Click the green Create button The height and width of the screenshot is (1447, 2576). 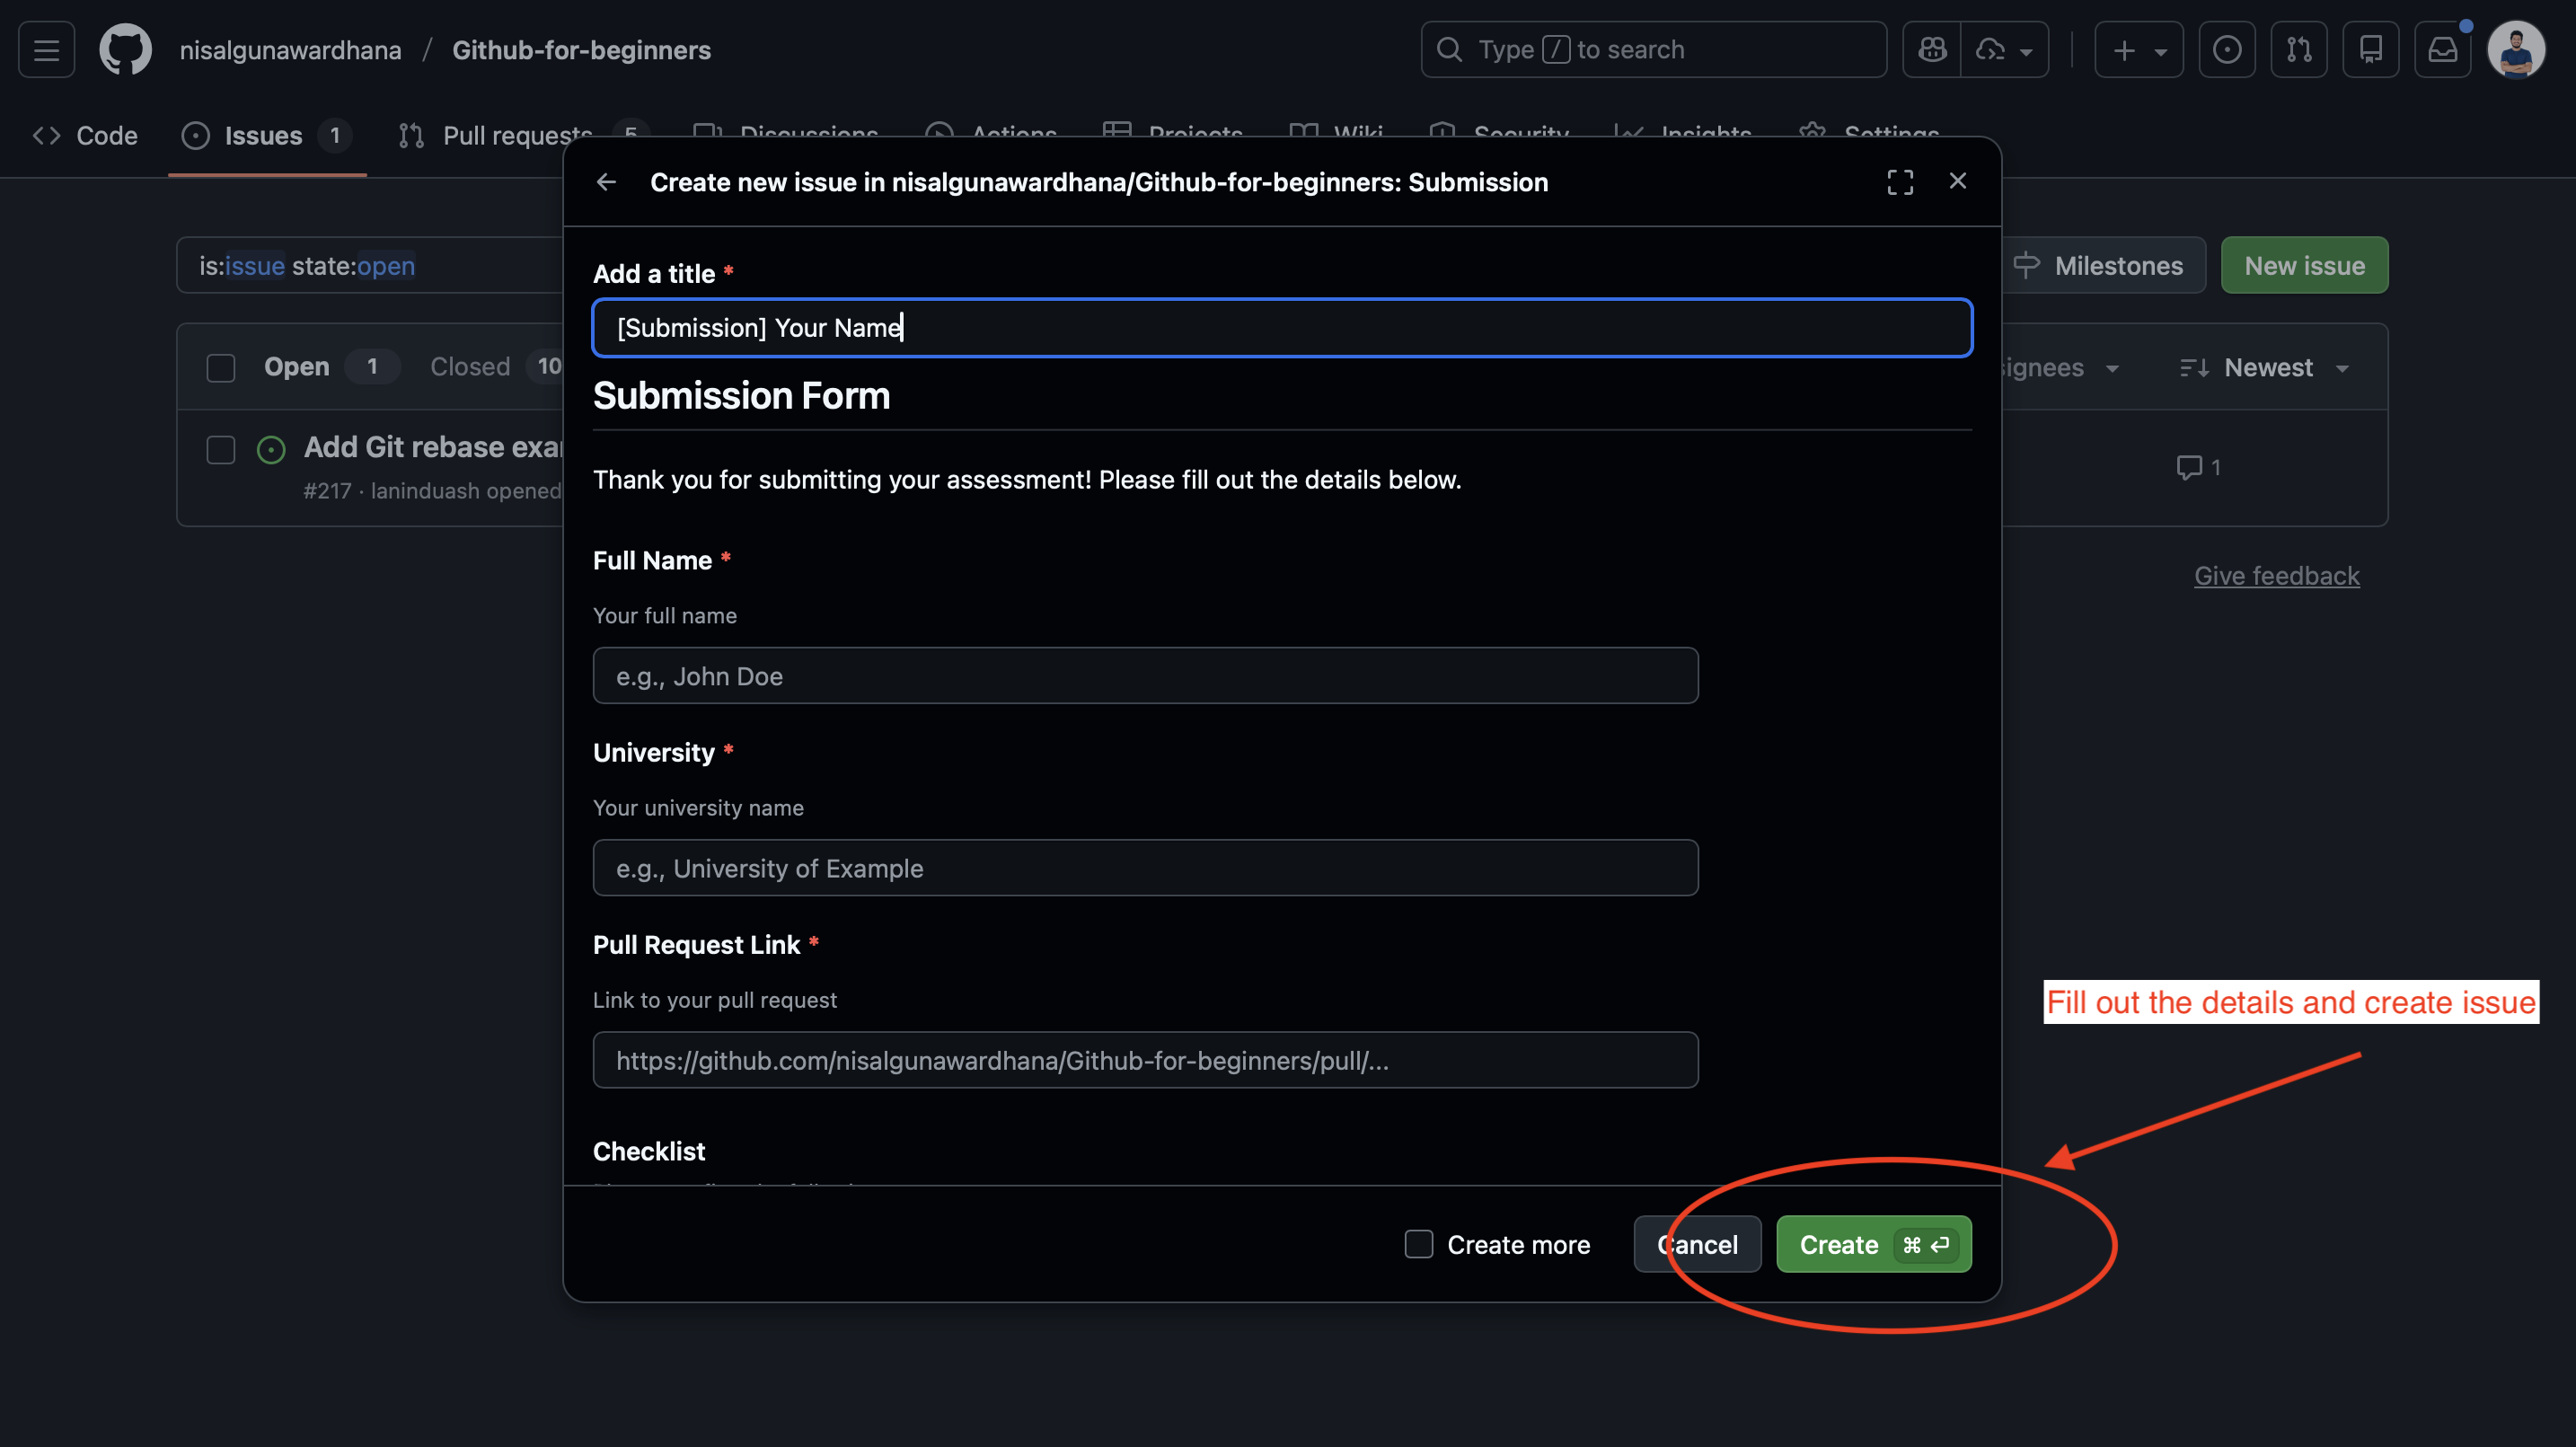click(x=1873, y=1244)
